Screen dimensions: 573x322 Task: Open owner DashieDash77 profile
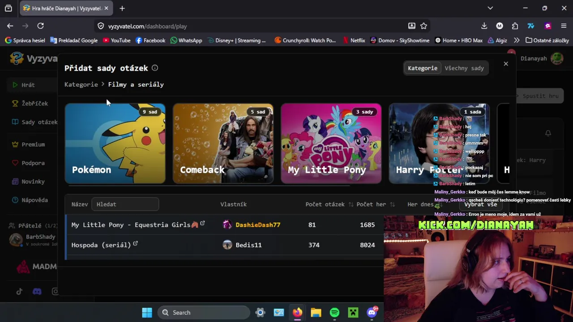coord(258,225)
